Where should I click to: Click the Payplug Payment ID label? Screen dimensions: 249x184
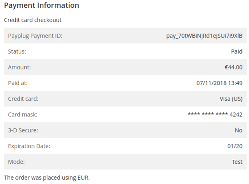[35, 36]
